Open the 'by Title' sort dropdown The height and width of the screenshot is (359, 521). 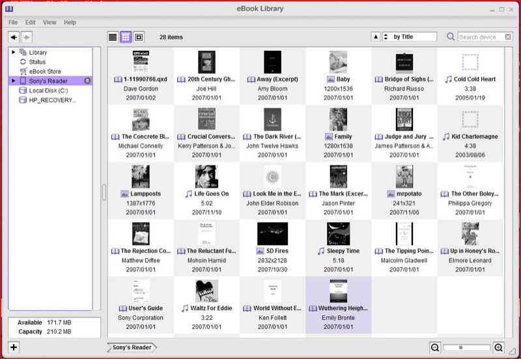[410, 36]
